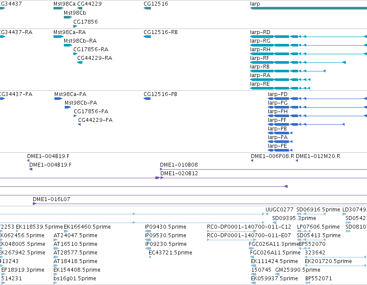Screen dimensions: 367x285
Task: Click the larp-PA protein feature
Action: 280,142
